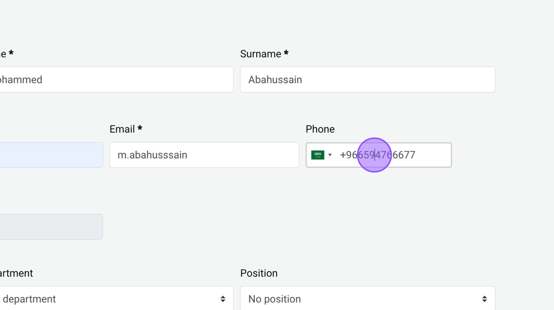Click the Position dropdown's up-down arrows icon

[x=484, y=299]
